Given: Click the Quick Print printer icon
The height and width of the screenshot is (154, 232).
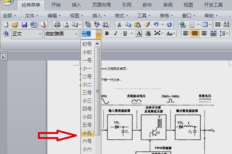Looking at the screenshot, I should pyautogui.click(x=57, y=25).
